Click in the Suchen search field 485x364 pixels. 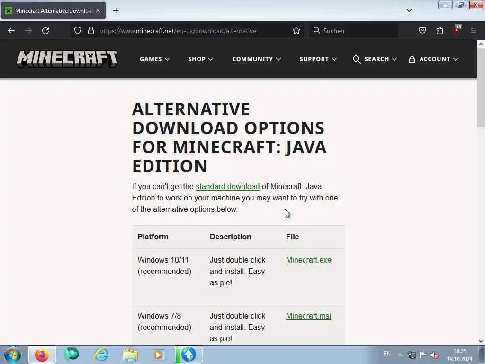tap(353, 31)
